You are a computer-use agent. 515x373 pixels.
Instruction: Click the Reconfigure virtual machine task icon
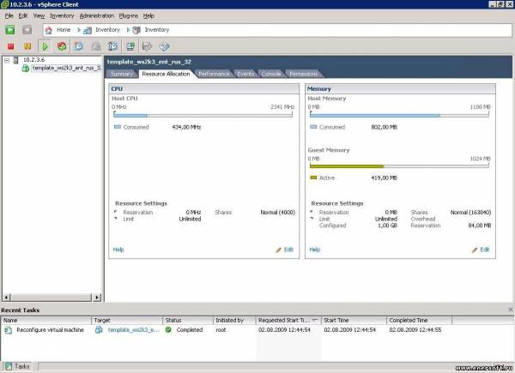(9, 330)
